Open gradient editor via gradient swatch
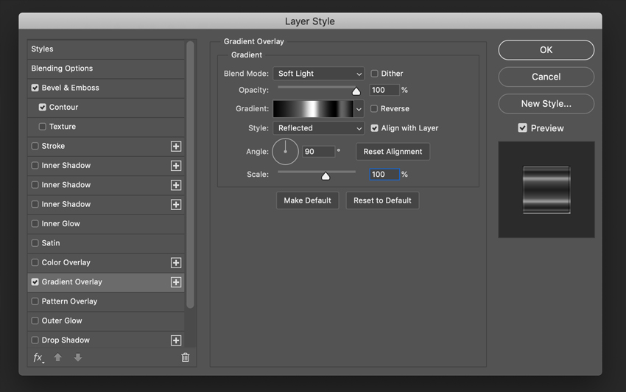626x392 pixels. (x=313, y=109)
